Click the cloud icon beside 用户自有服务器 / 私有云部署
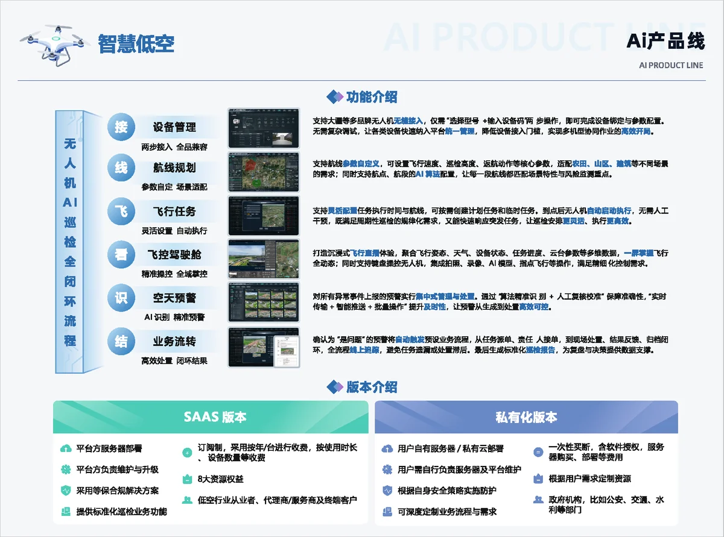 tap(387, 449)
